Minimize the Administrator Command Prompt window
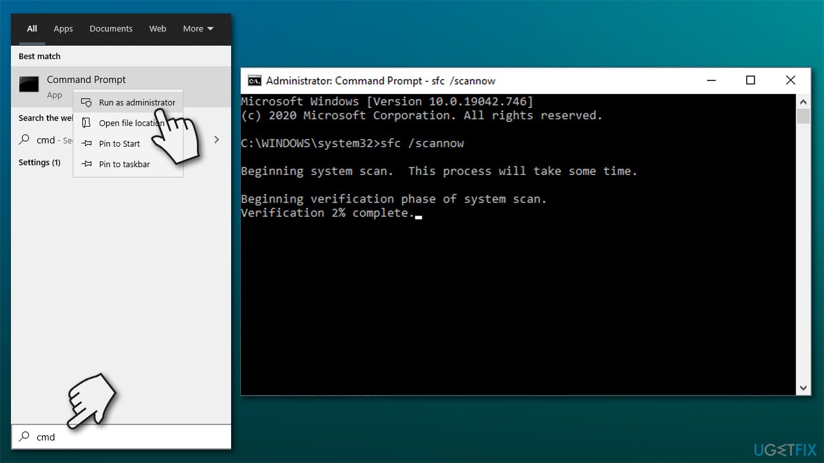824x463 pixels. (x=711, y=80)
